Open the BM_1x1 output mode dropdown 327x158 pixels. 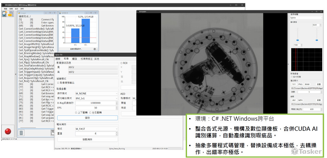(96, 98)
